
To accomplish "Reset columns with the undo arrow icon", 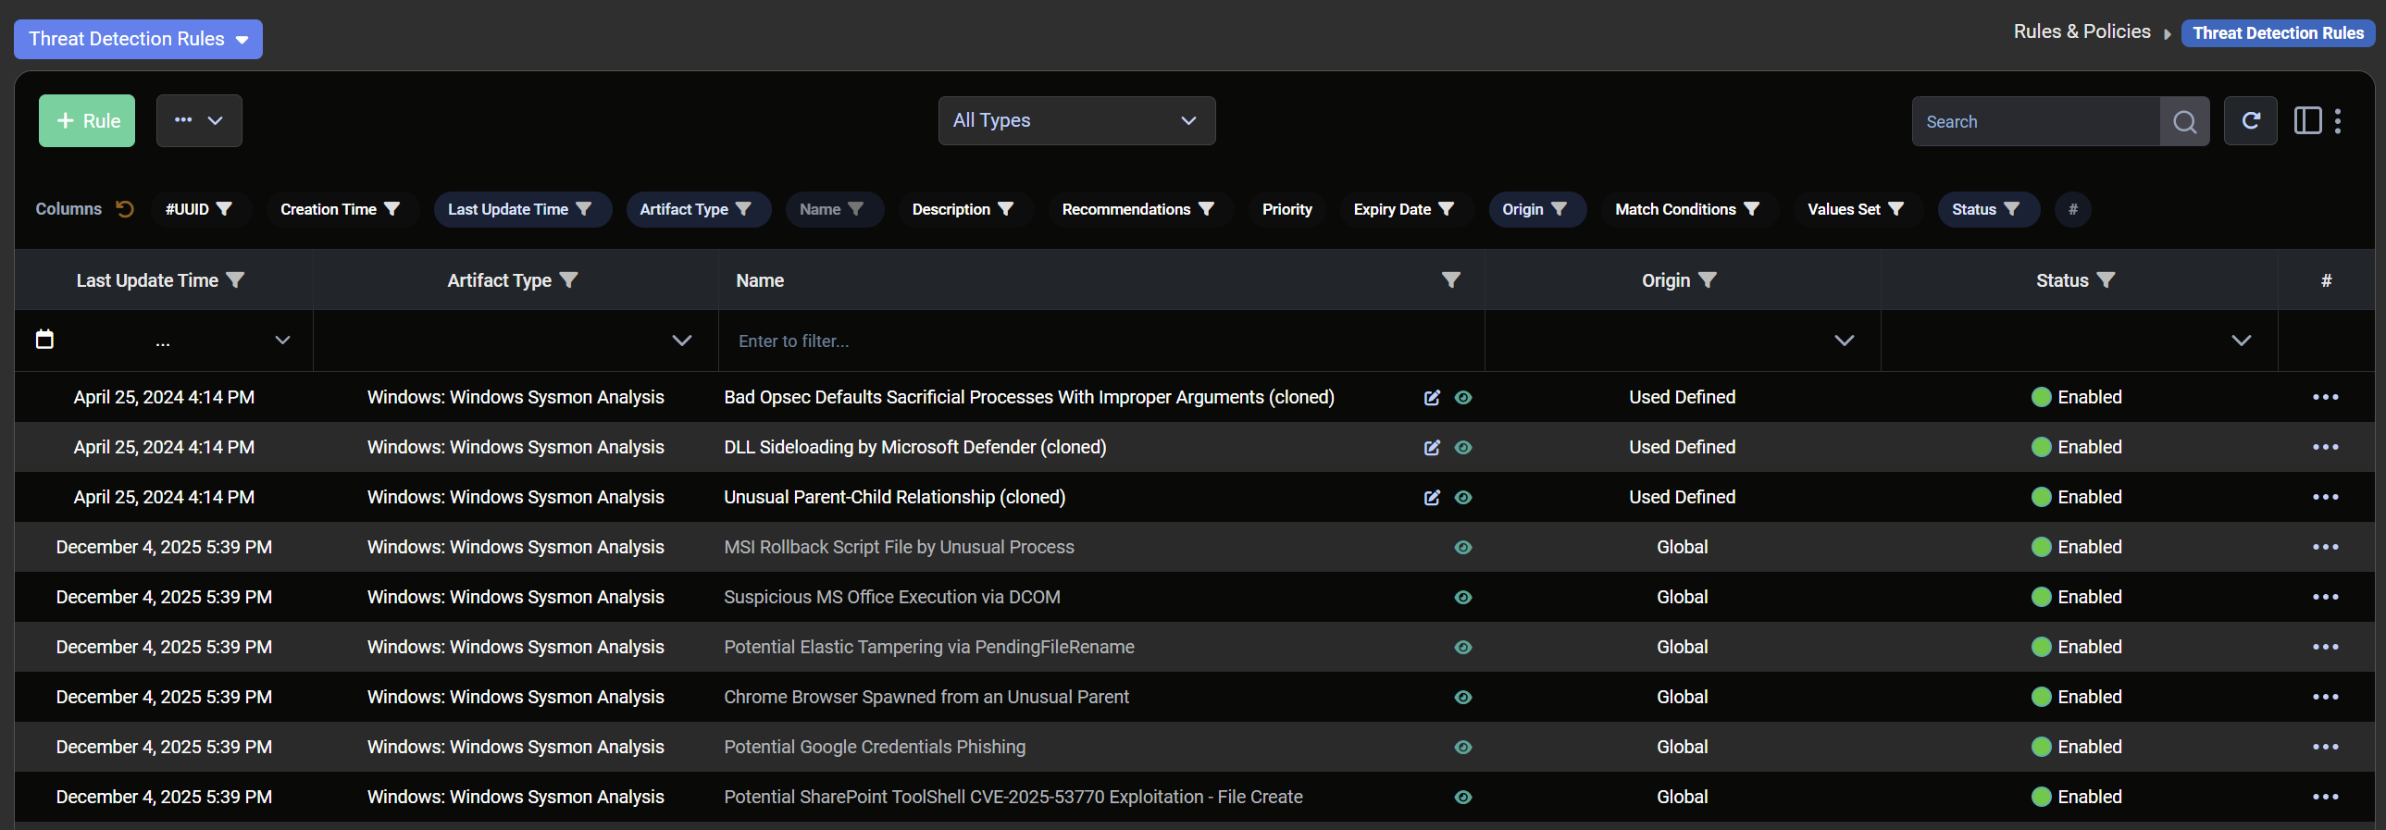I will (125, 209).
